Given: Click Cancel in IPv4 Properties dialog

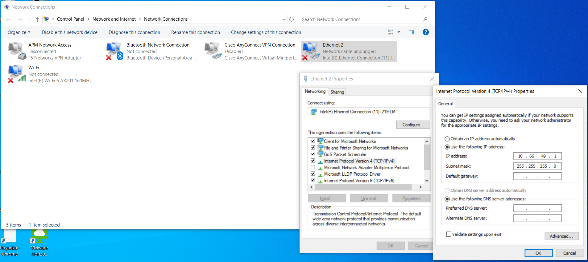Looking at the screenshot, I should (569, 253).
